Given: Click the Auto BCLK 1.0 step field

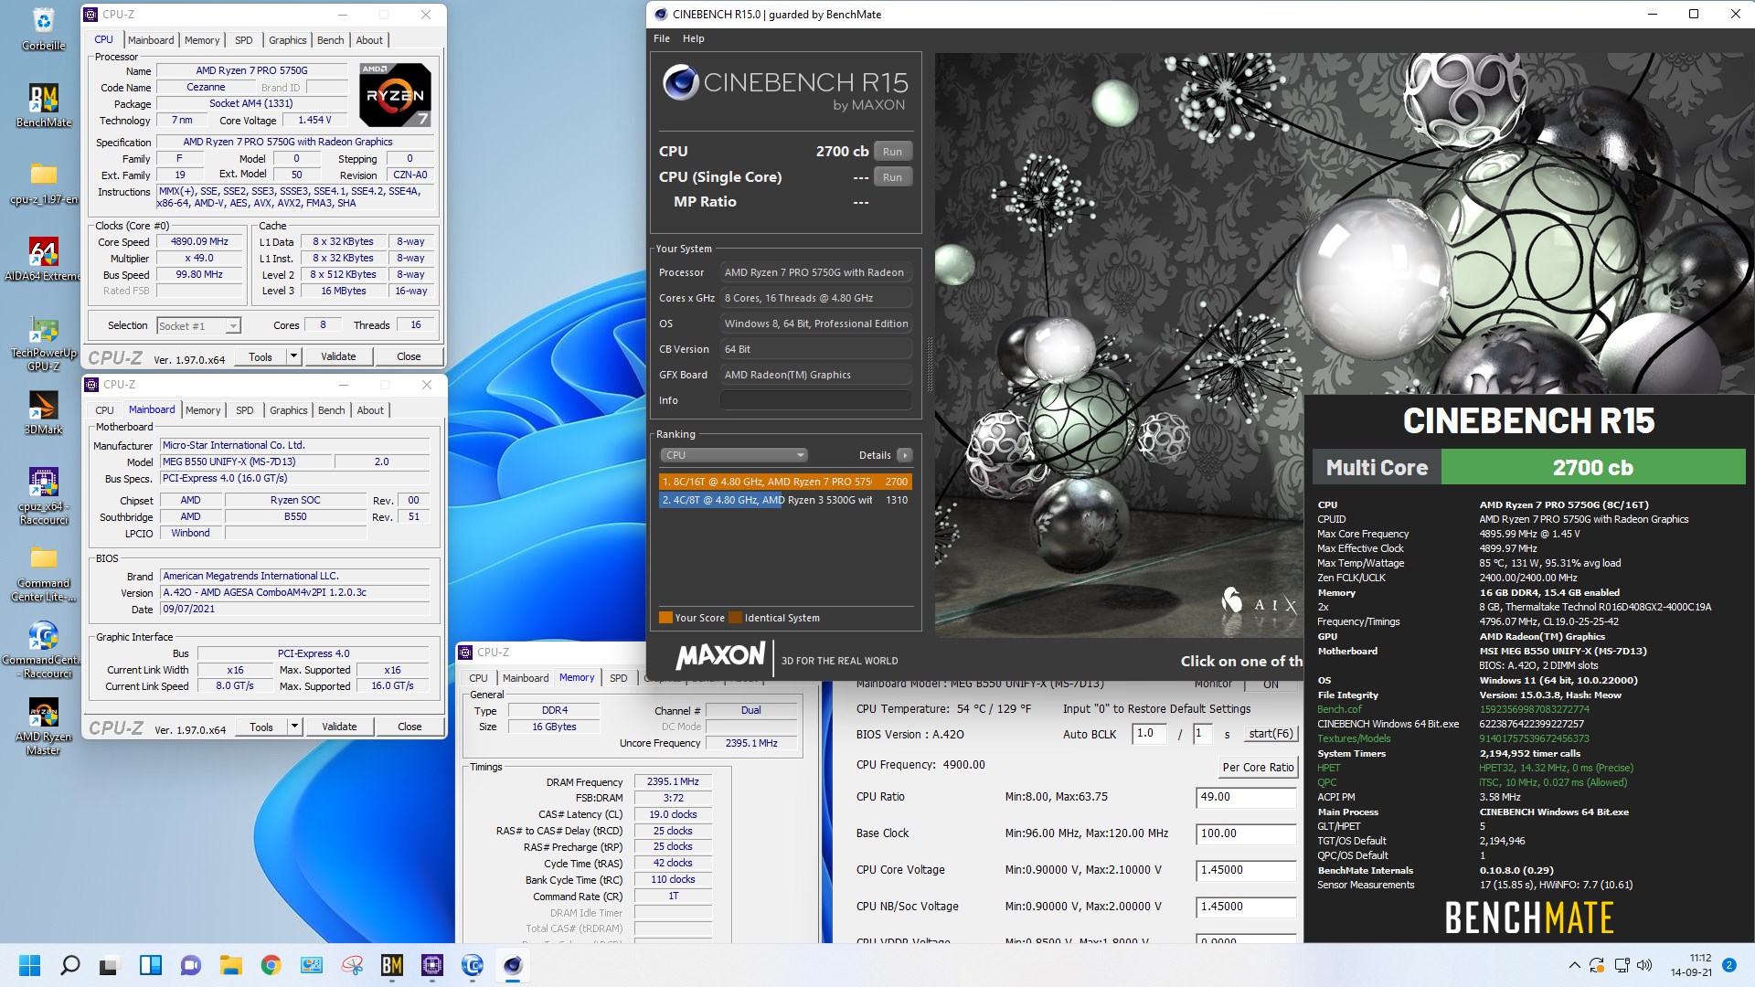Looking at the screenshot, I should (1149, 734).
